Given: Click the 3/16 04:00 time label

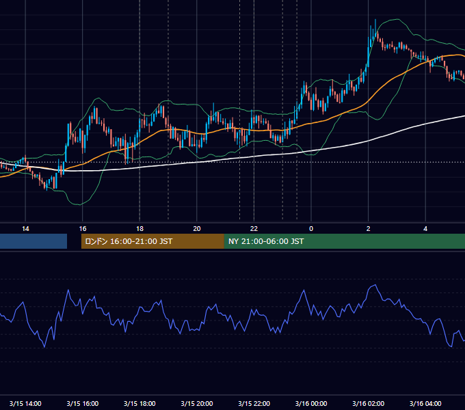Looking at the screenshot, I should click(x=425, y=403).
